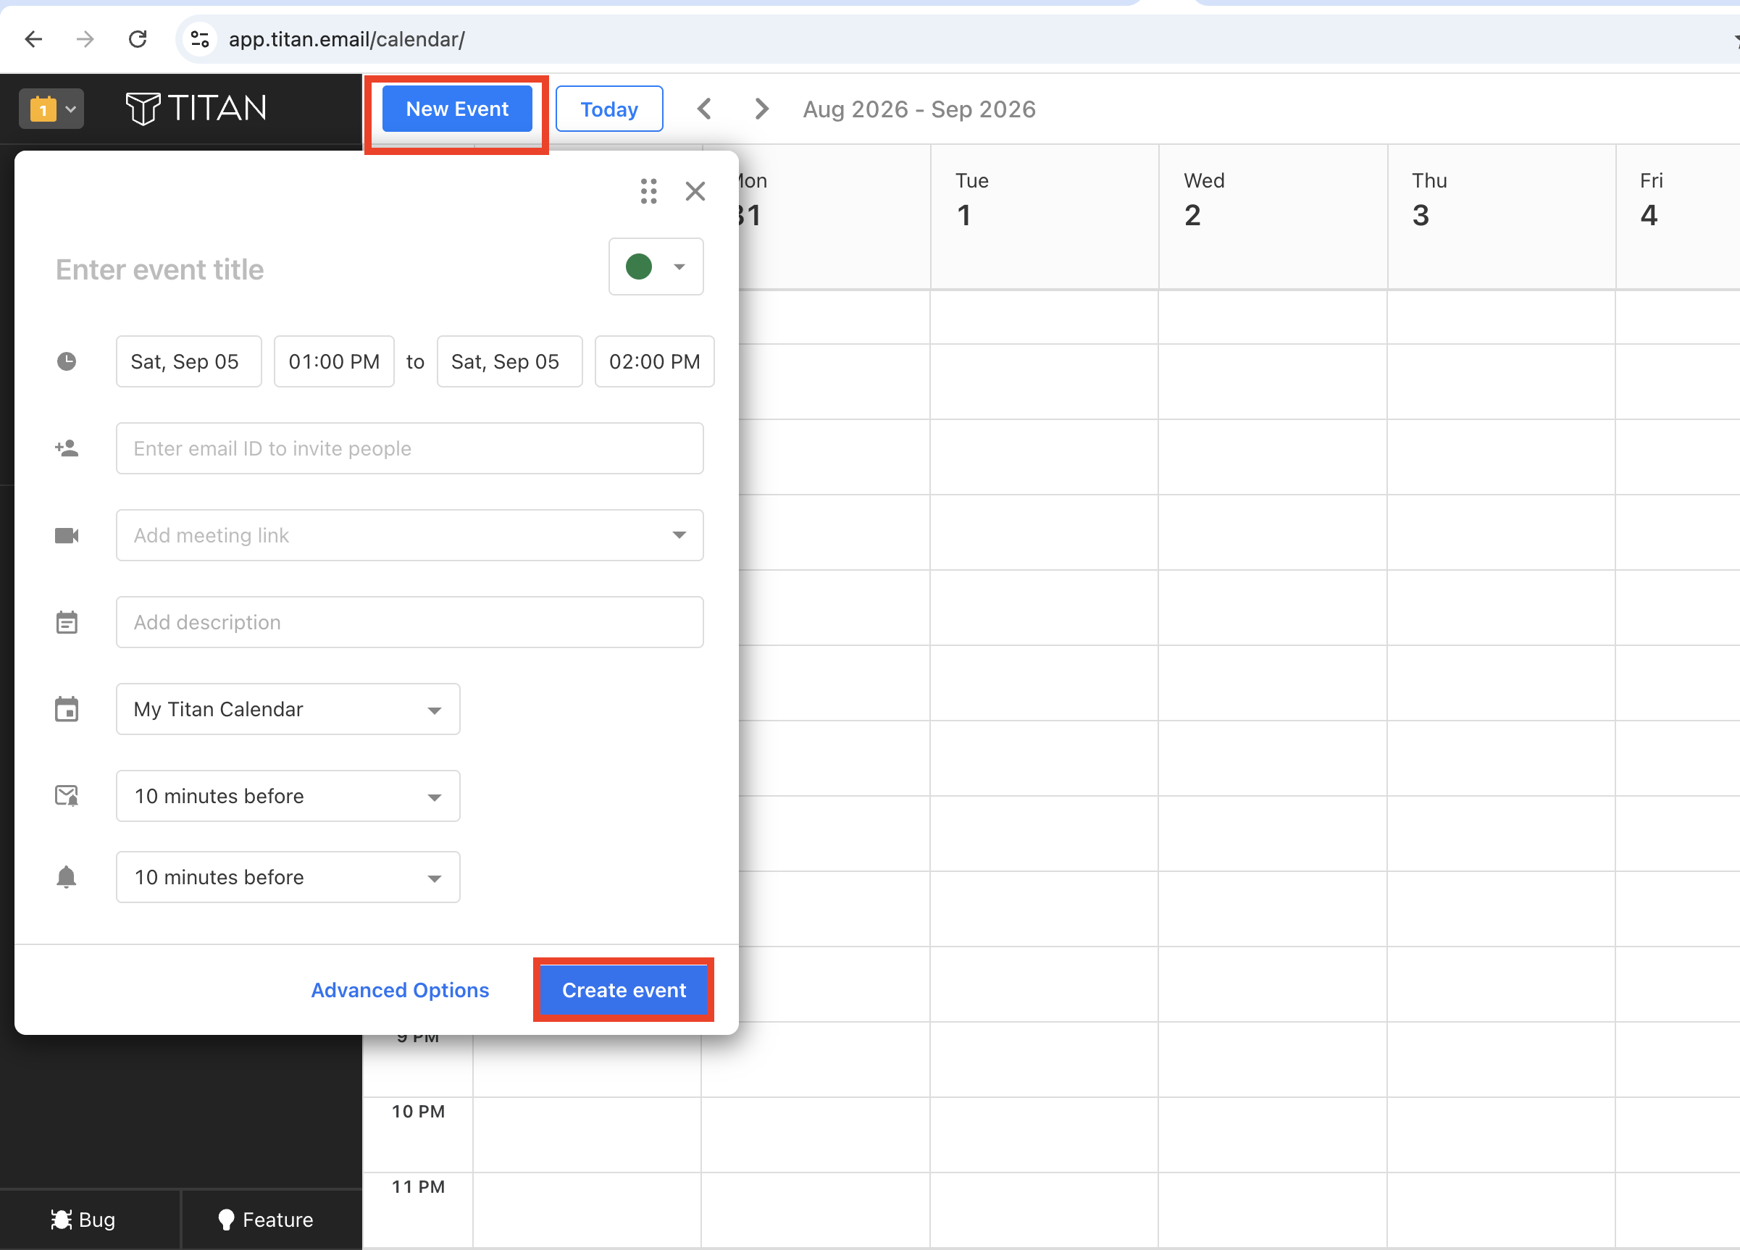This screenshot has height=1250, width=1740.
Task: Select the Tue 1 day header
Action: coord(1045,217)
